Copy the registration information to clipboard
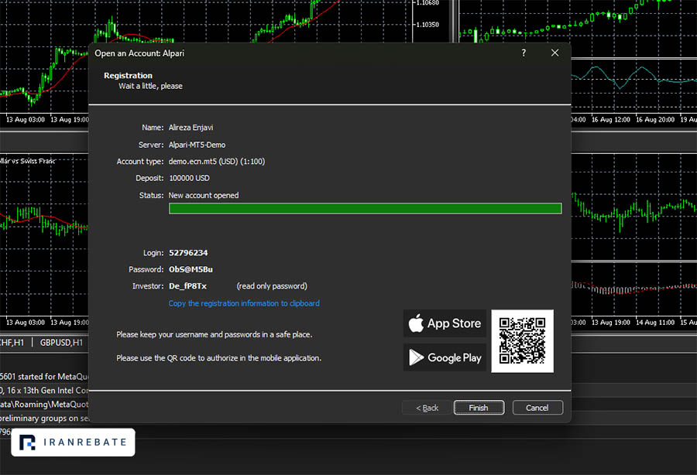 [244, 303]
